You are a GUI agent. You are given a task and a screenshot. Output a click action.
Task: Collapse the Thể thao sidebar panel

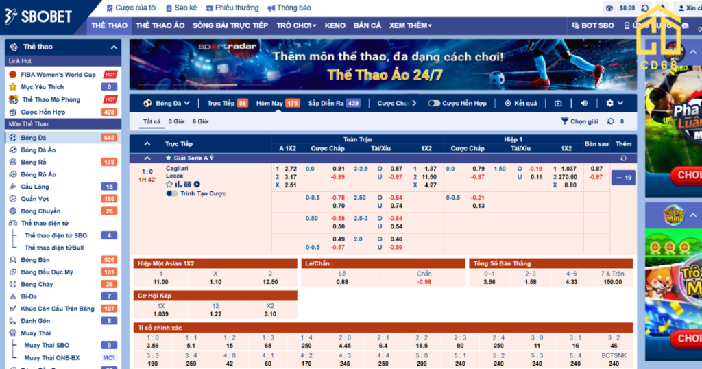(x=114, y=47)
